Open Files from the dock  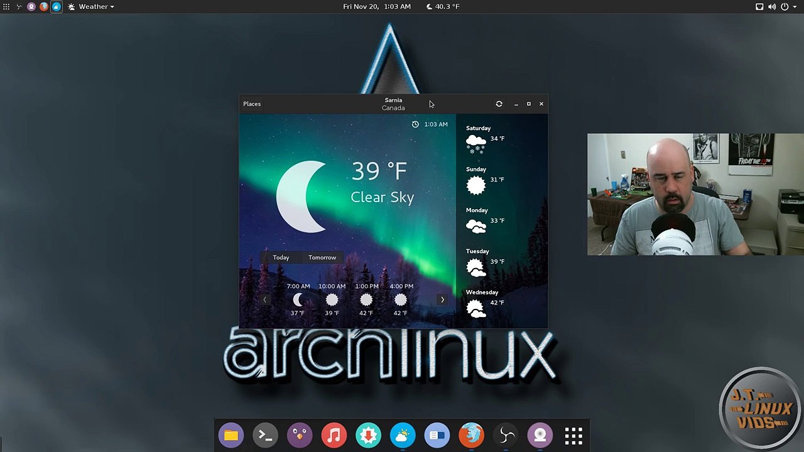[x=231, y=435]
